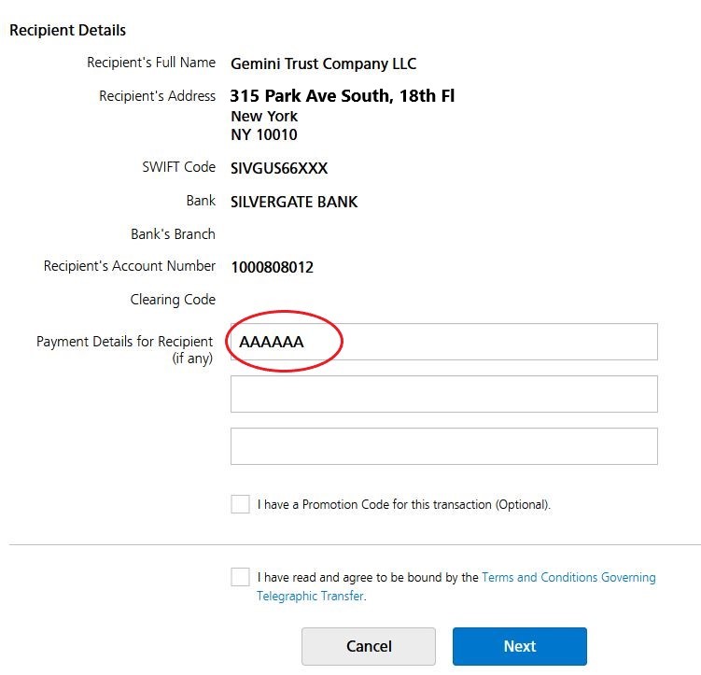The width and height of the screenshot is (701, 675).
Task: Click the SWIFT code value SIVGUS66XXX
Action: pos(279,169)
